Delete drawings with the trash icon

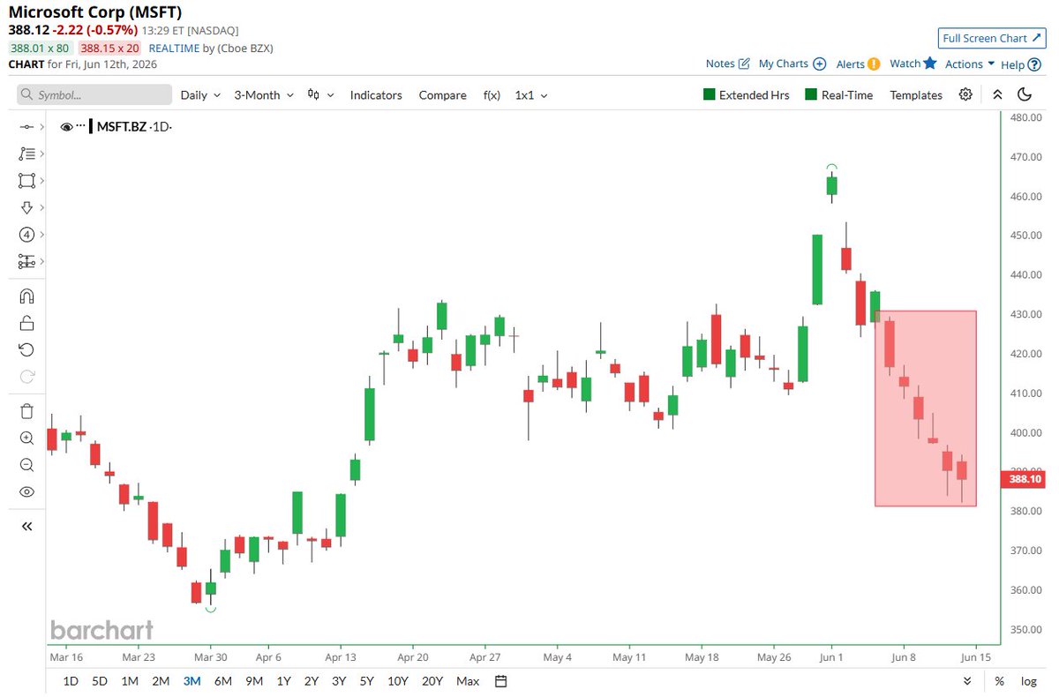26,411
